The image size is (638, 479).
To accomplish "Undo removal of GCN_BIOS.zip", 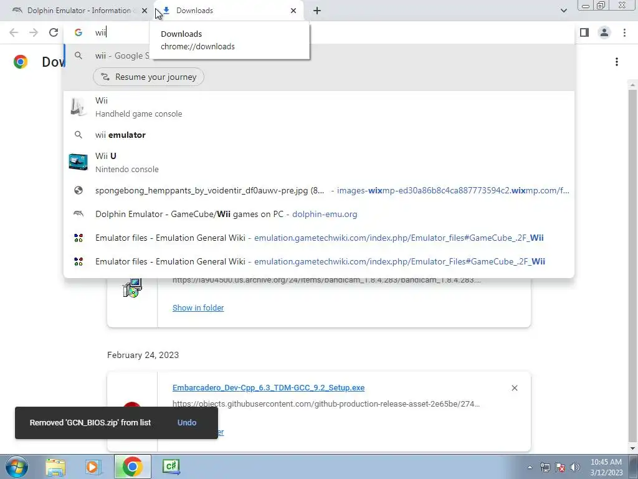I will 187,423.
